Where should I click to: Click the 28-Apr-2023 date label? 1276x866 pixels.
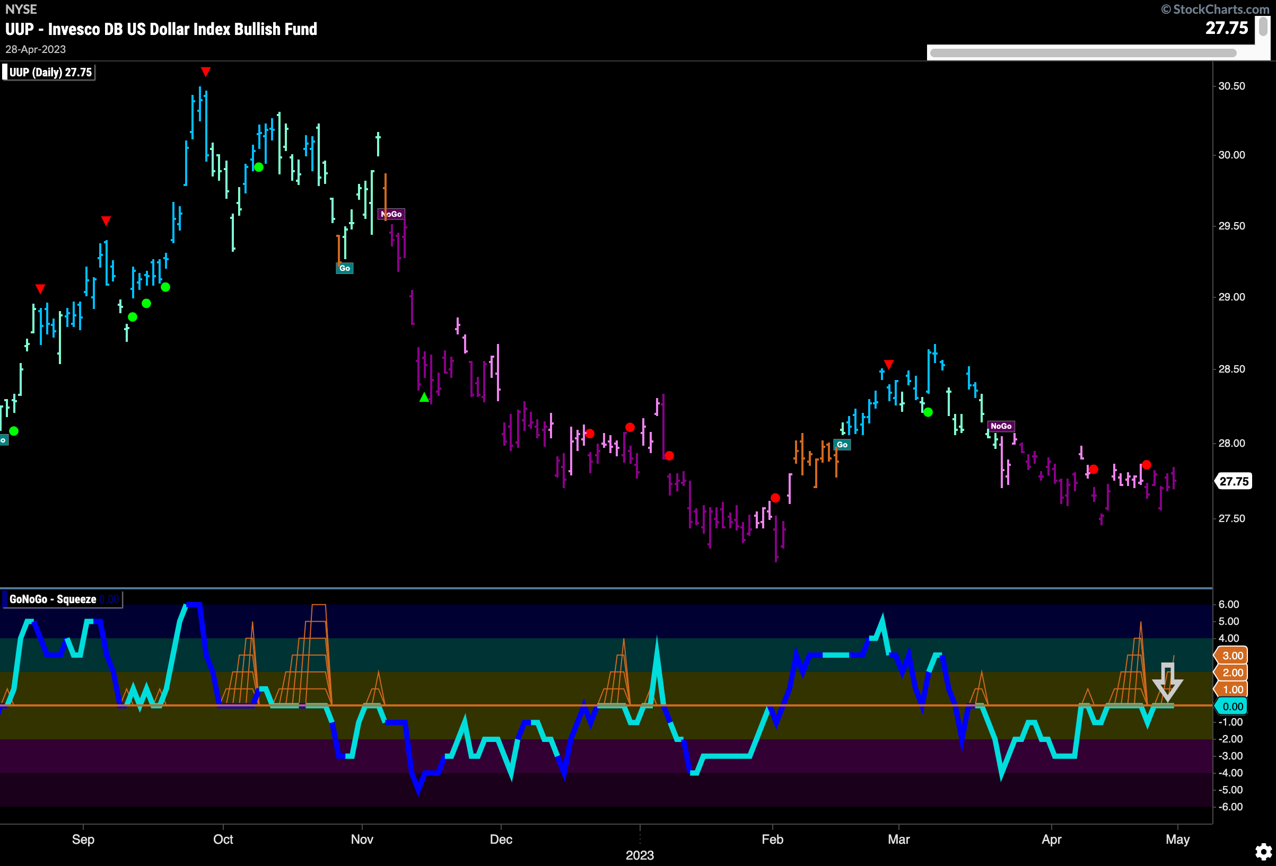36,49
